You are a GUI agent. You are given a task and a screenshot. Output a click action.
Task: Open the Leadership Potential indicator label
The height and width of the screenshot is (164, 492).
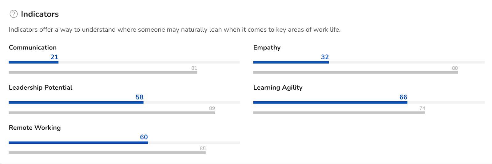point(41,88)
